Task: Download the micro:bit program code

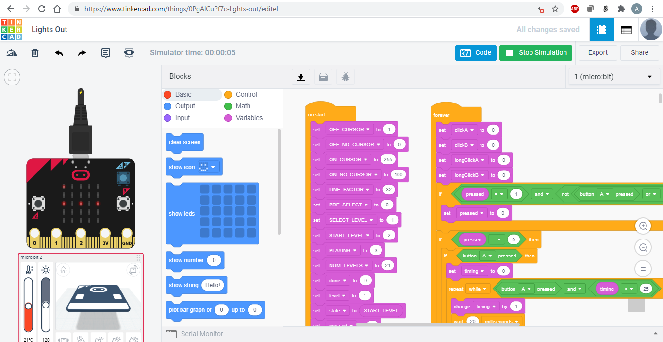Action: pos(300,76)
